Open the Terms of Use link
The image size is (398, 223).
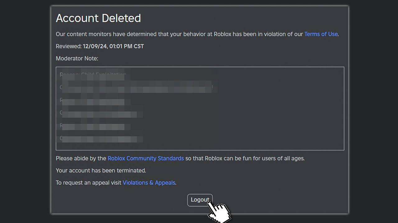[x=321, y=34]
